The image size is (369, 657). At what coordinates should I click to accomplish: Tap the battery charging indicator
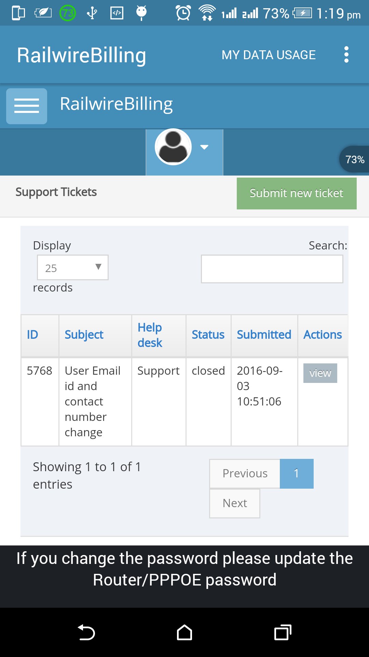point(302,13)
